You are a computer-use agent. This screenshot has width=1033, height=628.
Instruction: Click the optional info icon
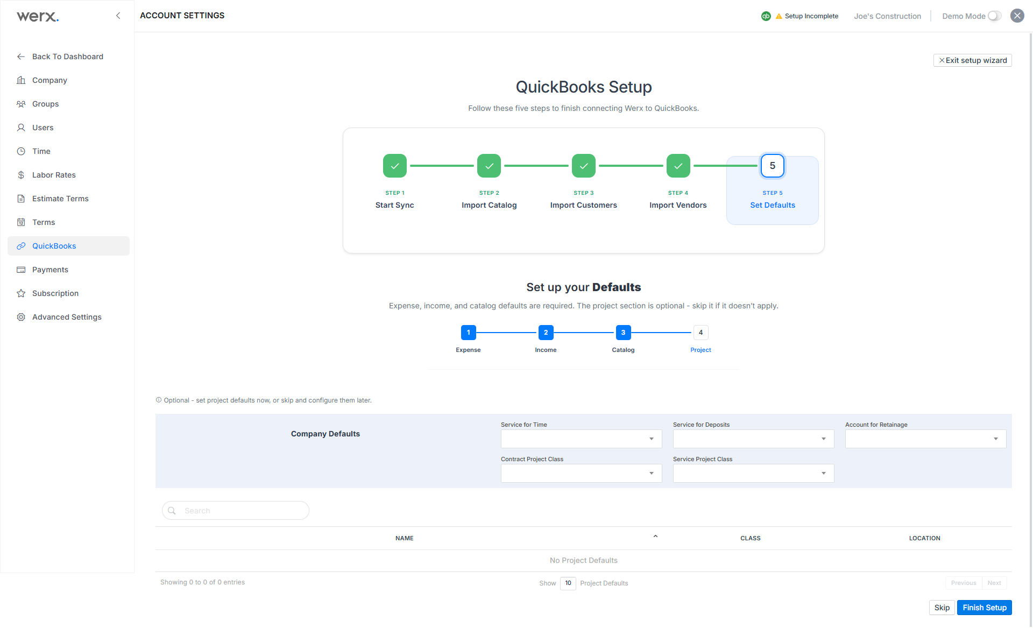pyautogui.click(x=159, y=400)
